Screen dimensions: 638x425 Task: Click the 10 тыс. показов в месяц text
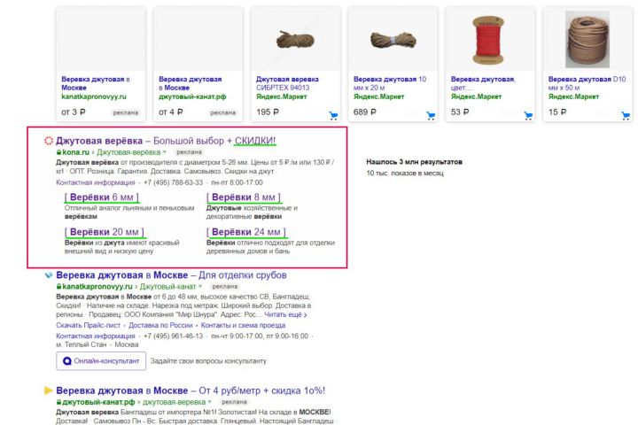405,174
